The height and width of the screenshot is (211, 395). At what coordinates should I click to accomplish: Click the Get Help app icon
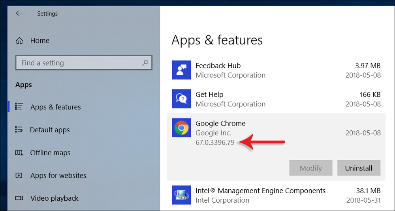(x=182, y=99)
